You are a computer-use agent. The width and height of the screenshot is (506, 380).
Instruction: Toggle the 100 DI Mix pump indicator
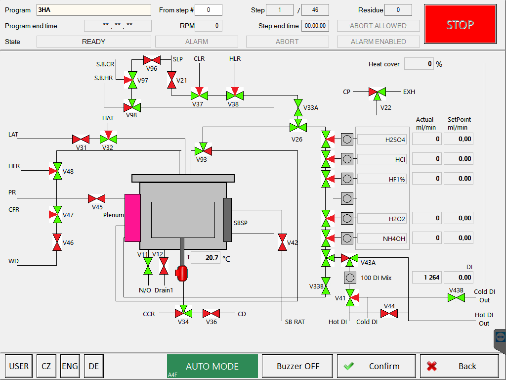pos(350,278)
